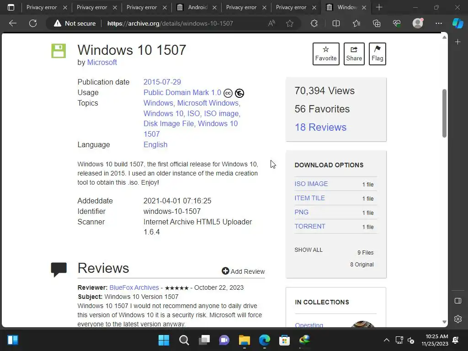This screenshot has width=468, height=351.
Task: Click the Flag button
Action: pyautogui.click(x=378, y=54)
